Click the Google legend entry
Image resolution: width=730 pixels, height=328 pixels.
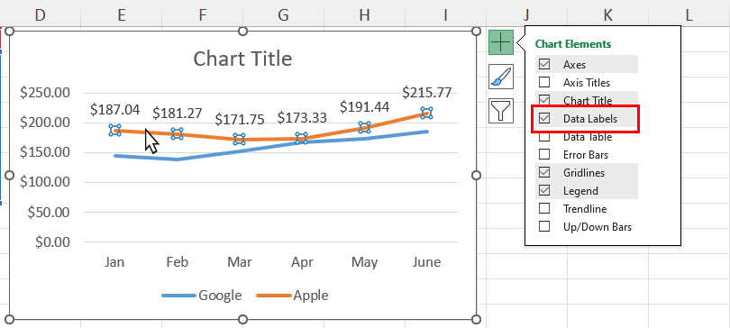click(x=202, y=296)
